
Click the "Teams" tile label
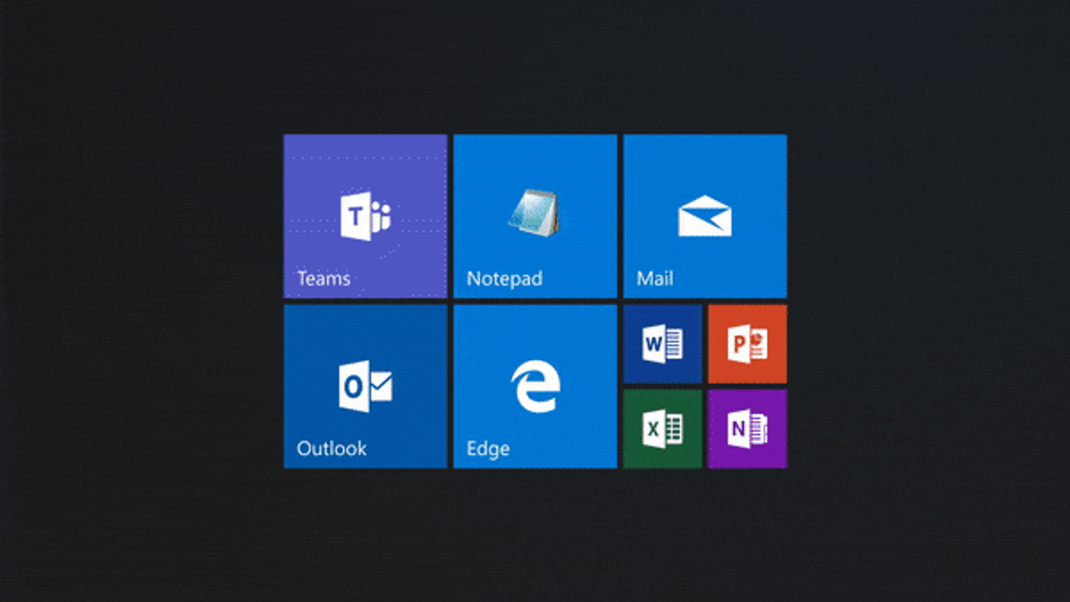[x=324, y=278]
